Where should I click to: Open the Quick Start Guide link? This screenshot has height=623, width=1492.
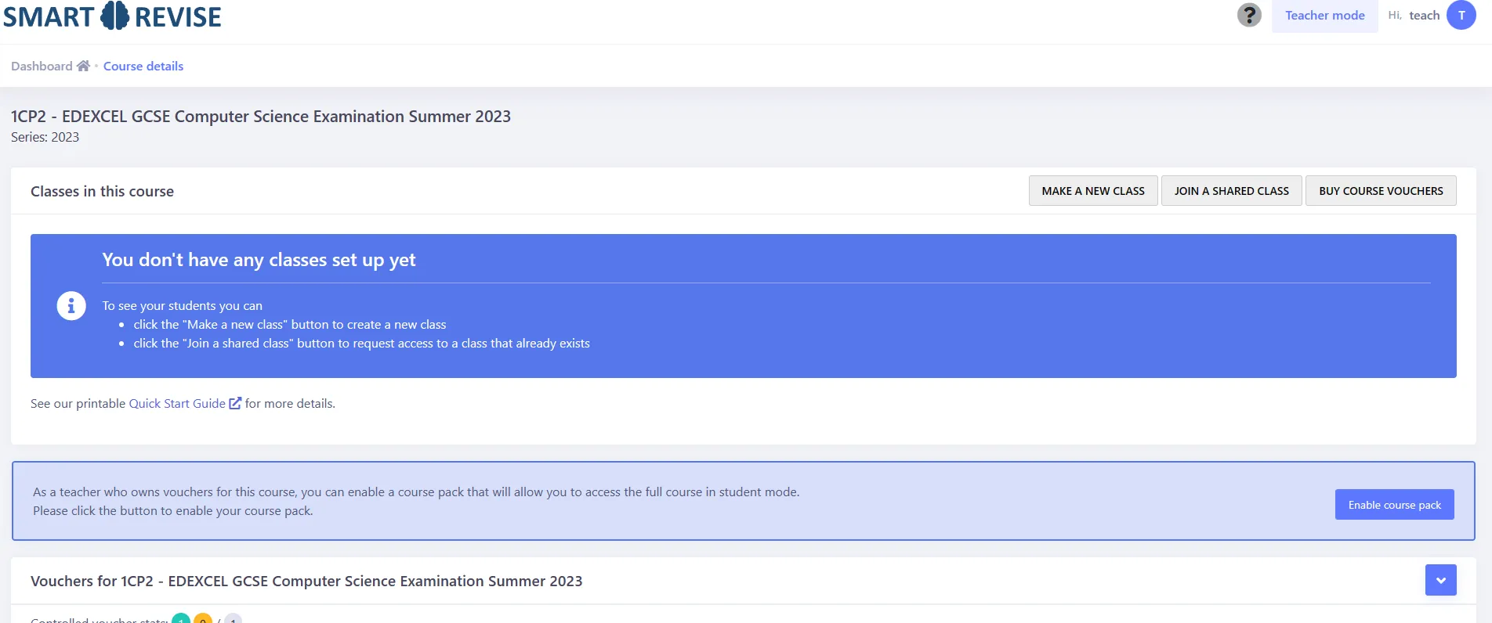coord(177,403)
